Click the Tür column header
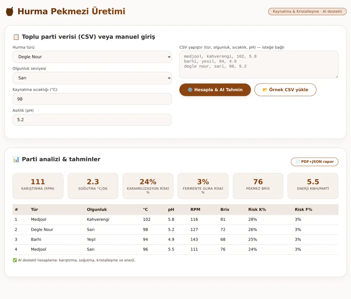 (x=35, y=210)
